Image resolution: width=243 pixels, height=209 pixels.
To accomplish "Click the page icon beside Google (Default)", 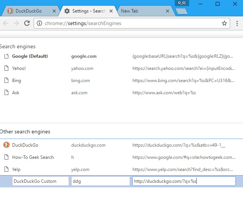I will [x=6, y=56].
